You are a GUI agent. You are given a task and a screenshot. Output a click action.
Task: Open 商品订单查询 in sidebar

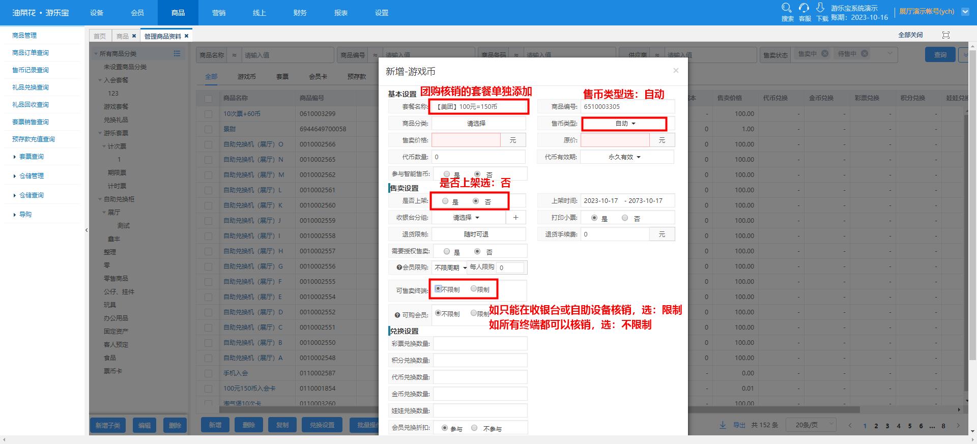coord(31,53)
